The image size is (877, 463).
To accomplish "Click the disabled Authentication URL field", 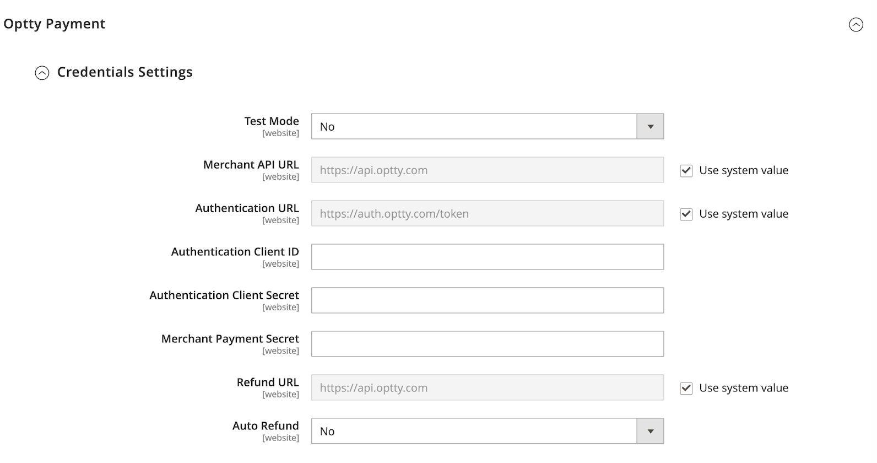I will point(487,213).
